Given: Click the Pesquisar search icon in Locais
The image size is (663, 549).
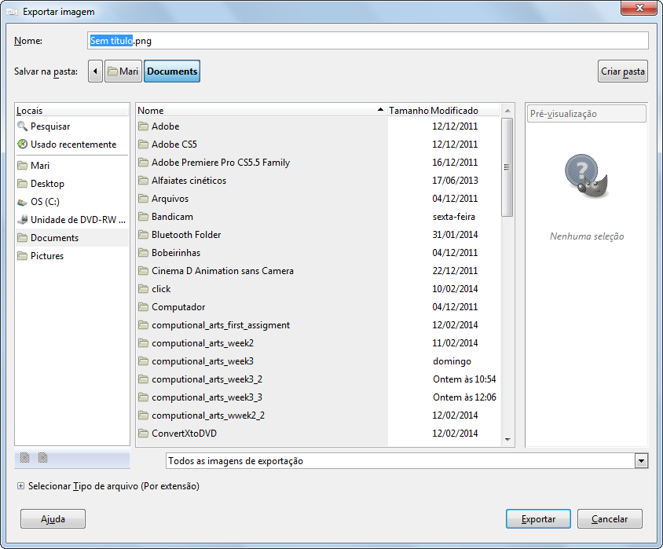Looking at the screenshot, I should 22,126.
